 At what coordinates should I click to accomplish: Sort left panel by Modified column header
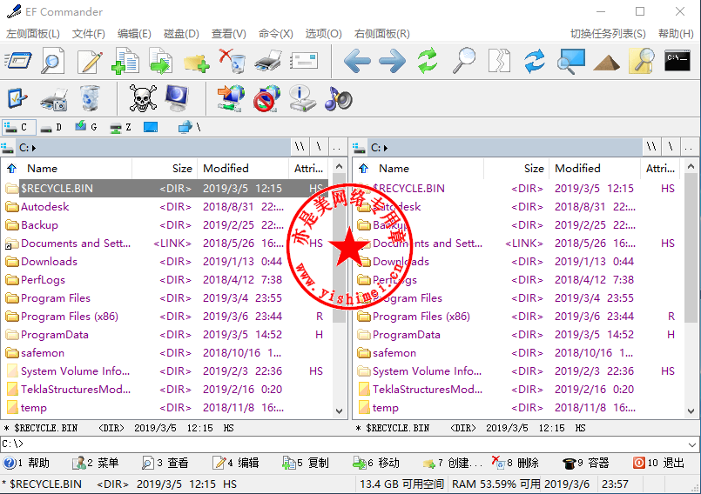coord(243,169)
